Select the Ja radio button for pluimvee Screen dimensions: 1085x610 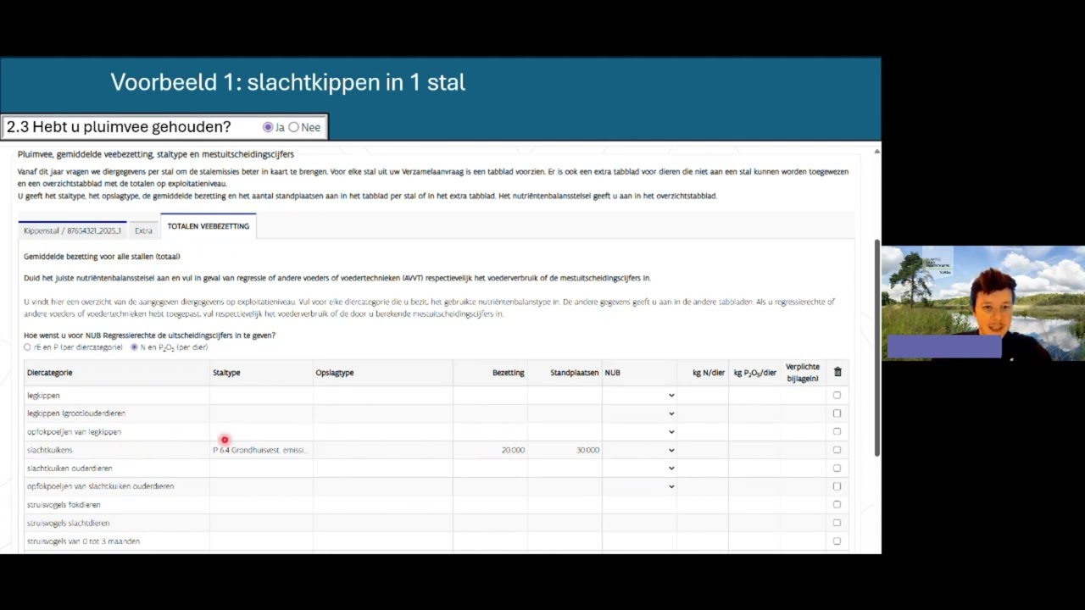point(268,127)
